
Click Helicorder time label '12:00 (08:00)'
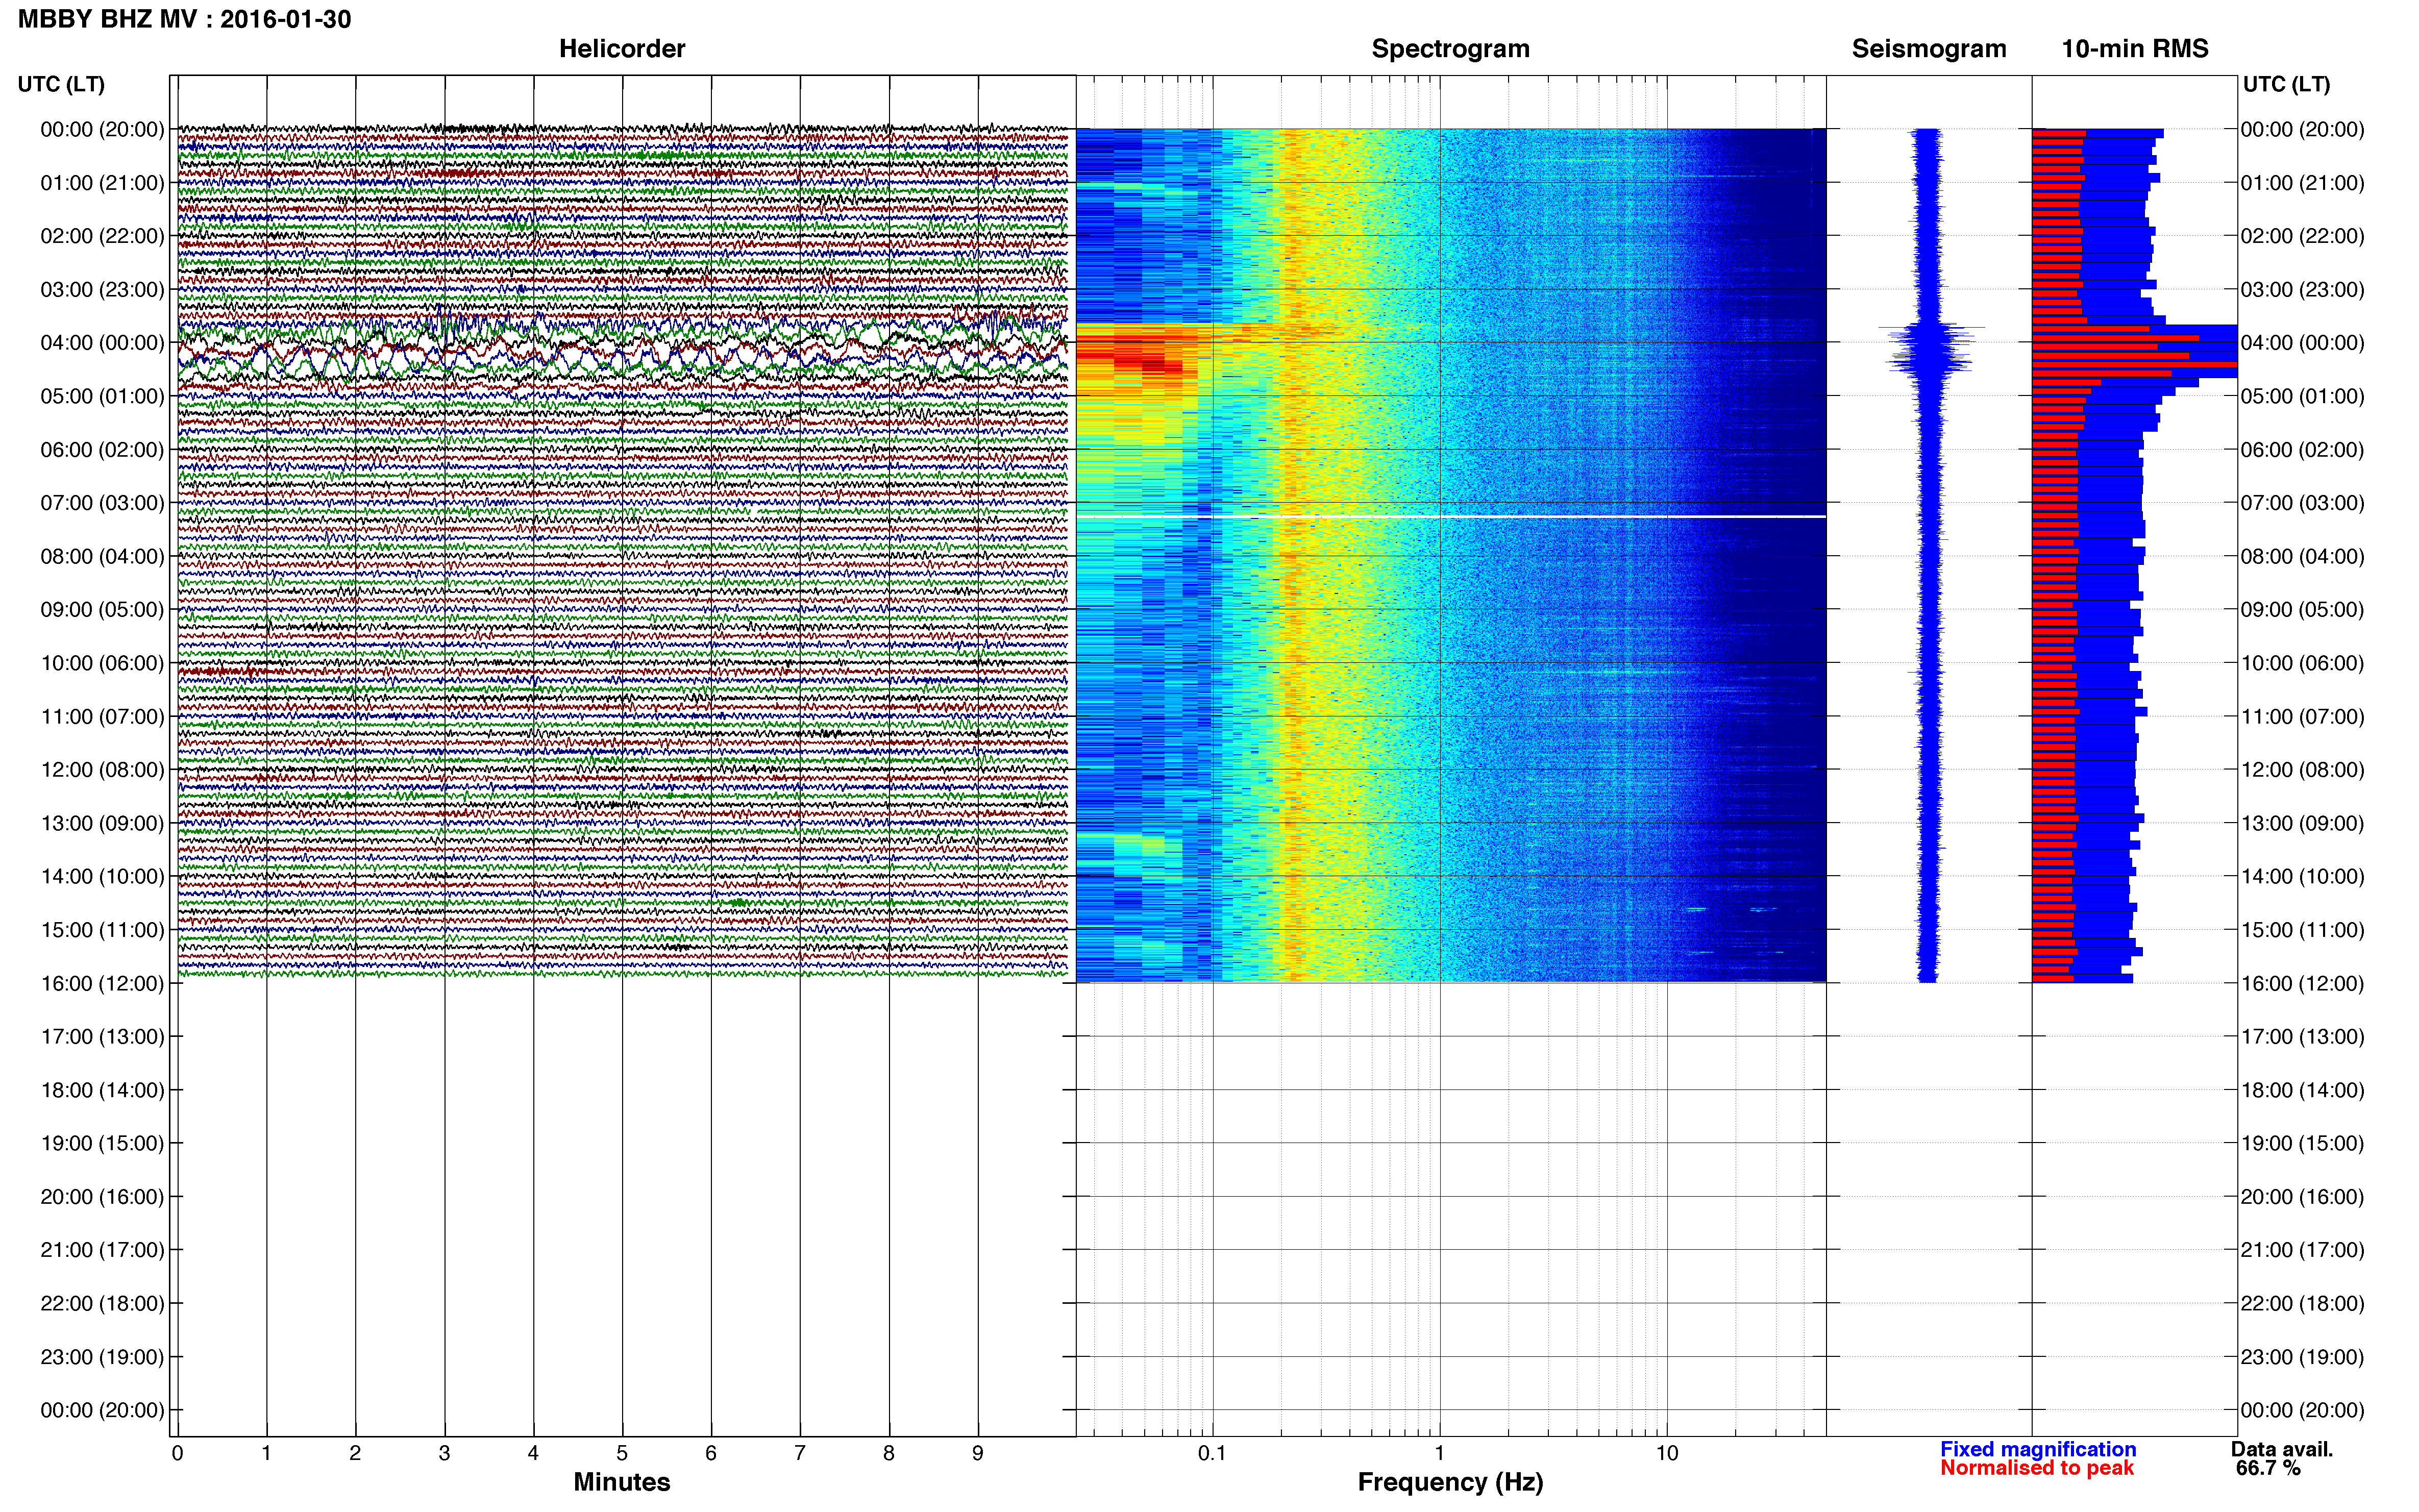pos(102,770)
